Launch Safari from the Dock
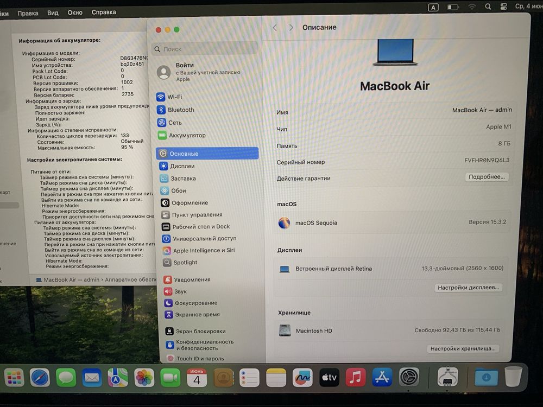 tap(40, 377)
